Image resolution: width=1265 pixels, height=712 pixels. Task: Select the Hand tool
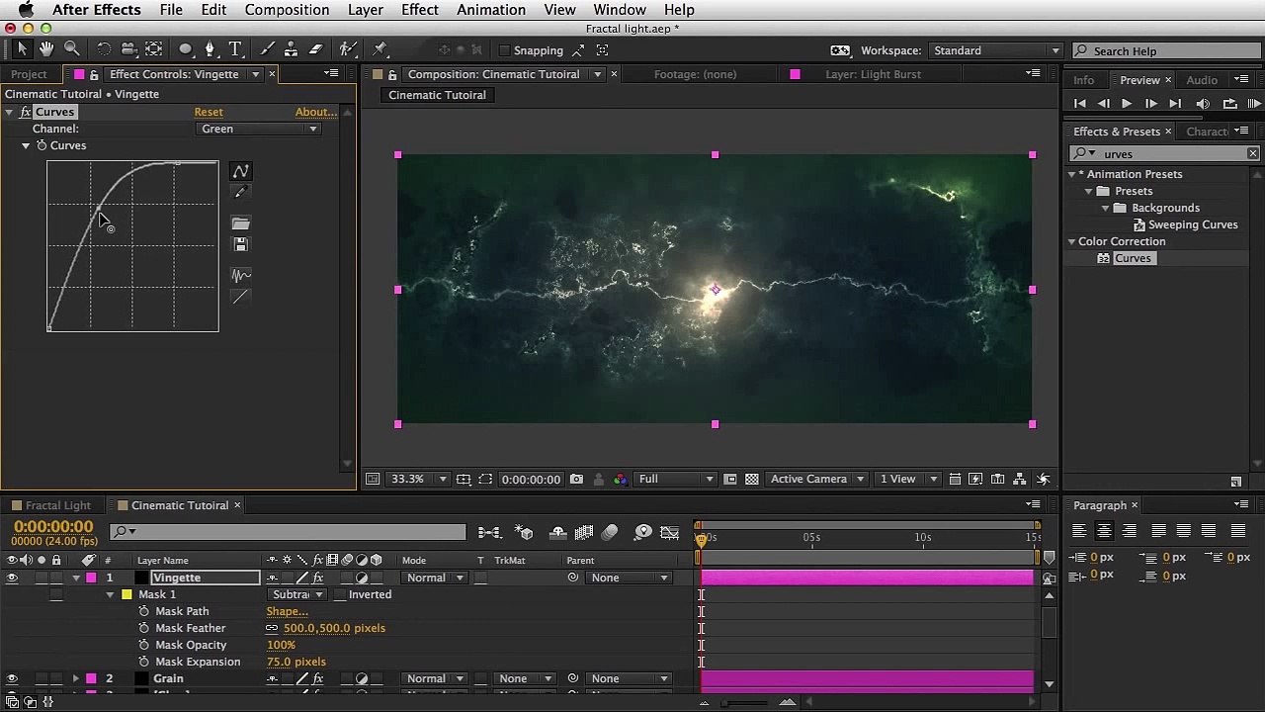coord(46,48)
